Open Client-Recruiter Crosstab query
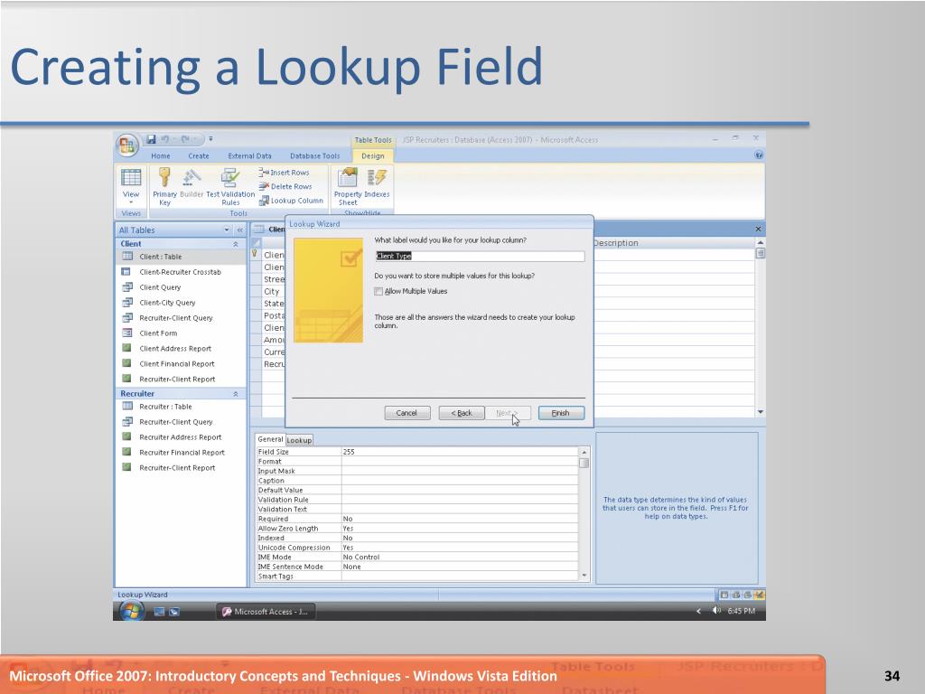925x694 pixels. pyautogui.click(x=181, y=272)
